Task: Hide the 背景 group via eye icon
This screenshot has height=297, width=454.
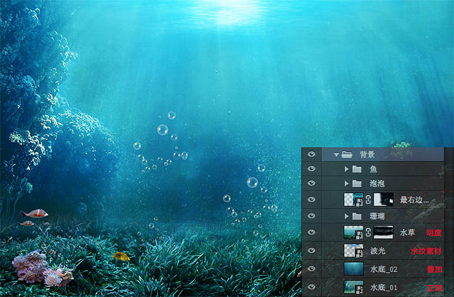Action: [312, 155]
